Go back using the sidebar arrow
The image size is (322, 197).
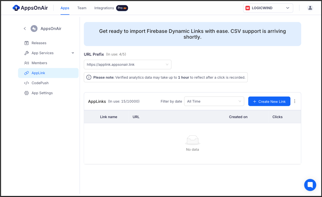25,28
